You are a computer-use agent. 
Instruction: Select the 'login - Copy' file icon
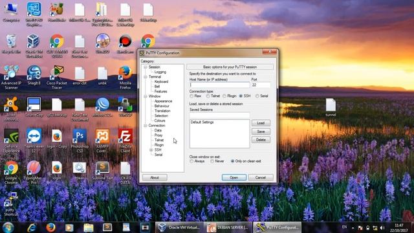56,139
